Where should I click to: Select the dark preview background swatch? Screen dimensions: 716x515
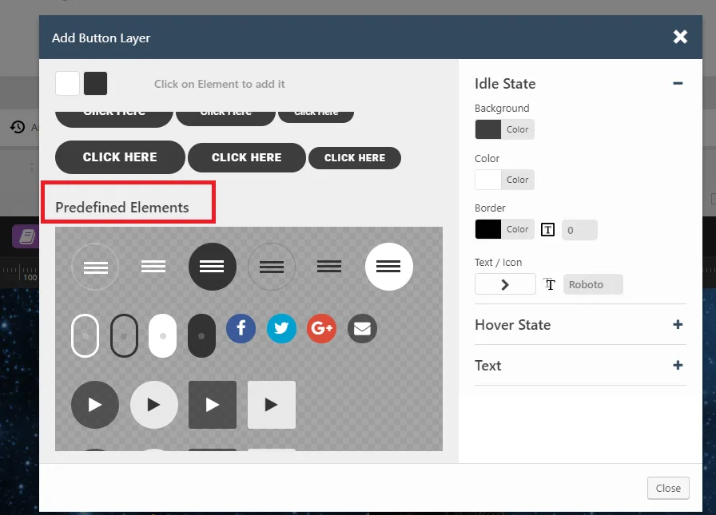95,84
